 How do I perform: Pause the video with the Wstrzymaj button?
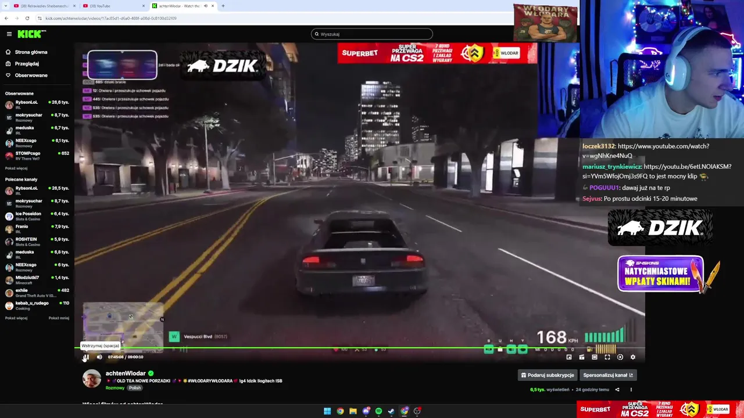point(85,357)
